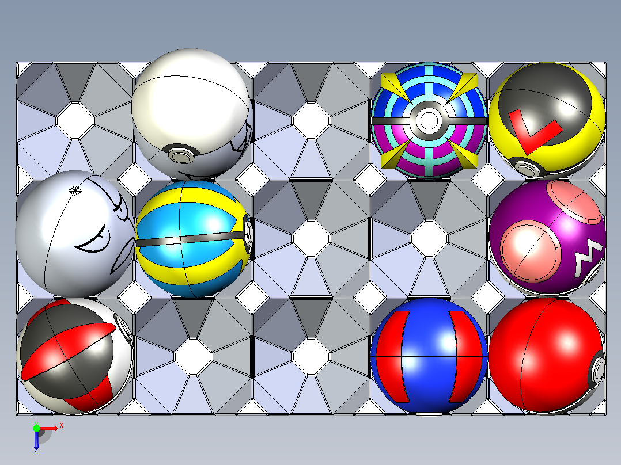Select the solid red ball at bottom right
The height and width of the screenshot is (465, 621).
(547, 356)
